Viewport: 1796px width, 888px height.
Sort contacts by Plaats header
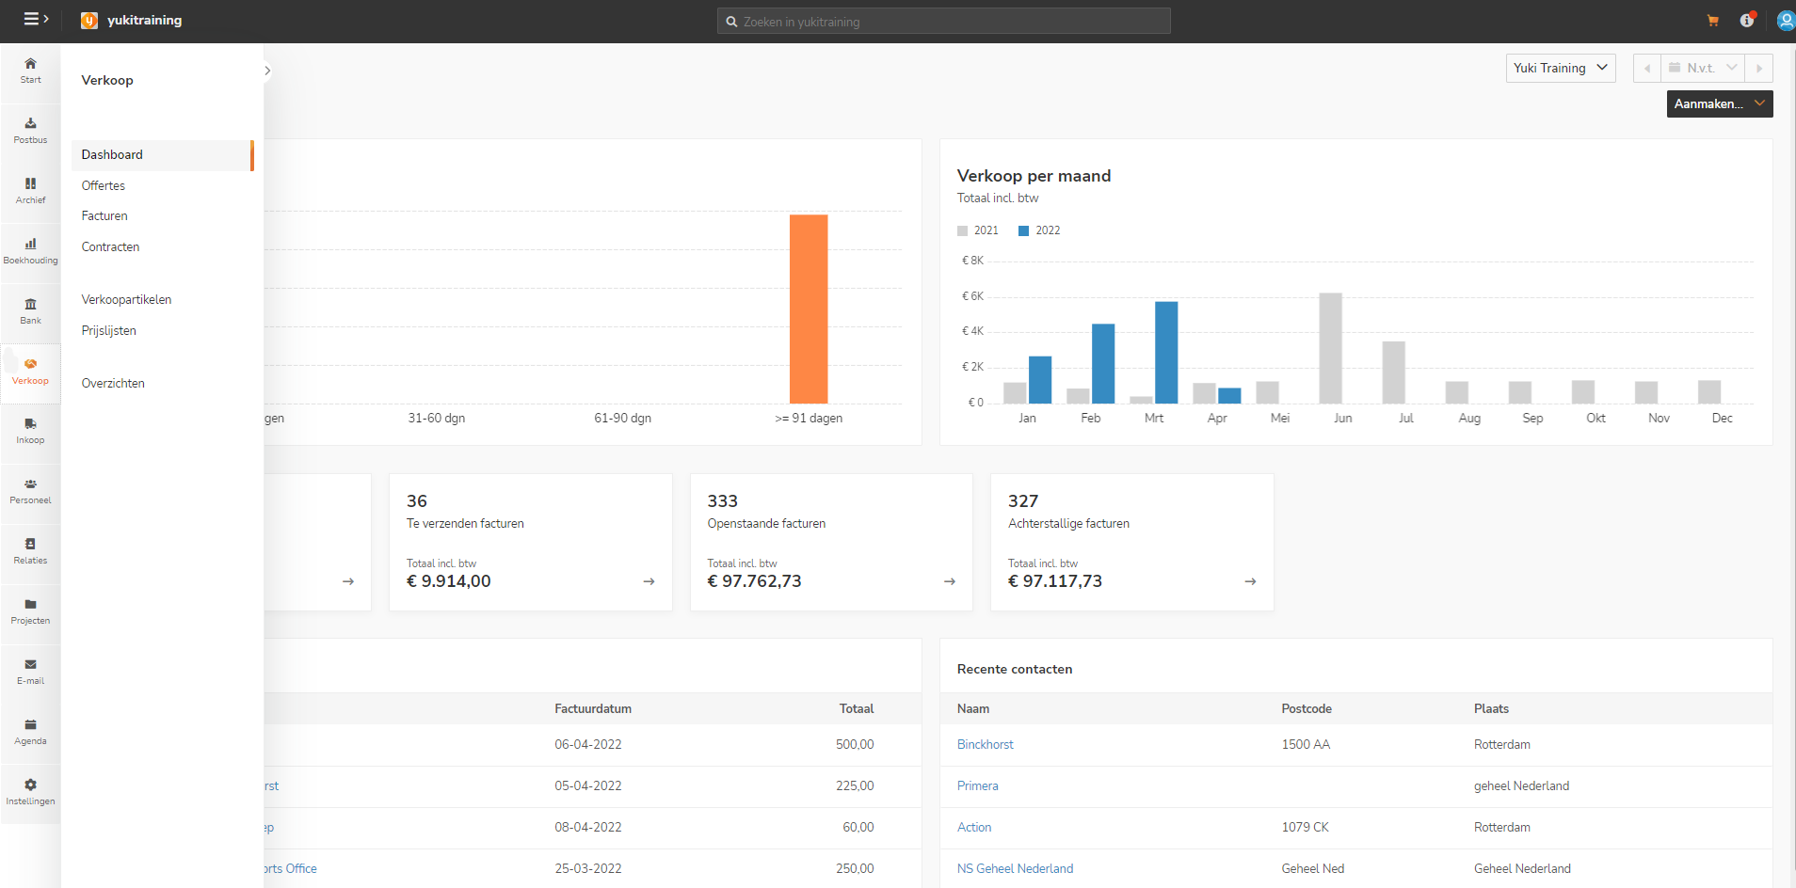point(1491,709)
